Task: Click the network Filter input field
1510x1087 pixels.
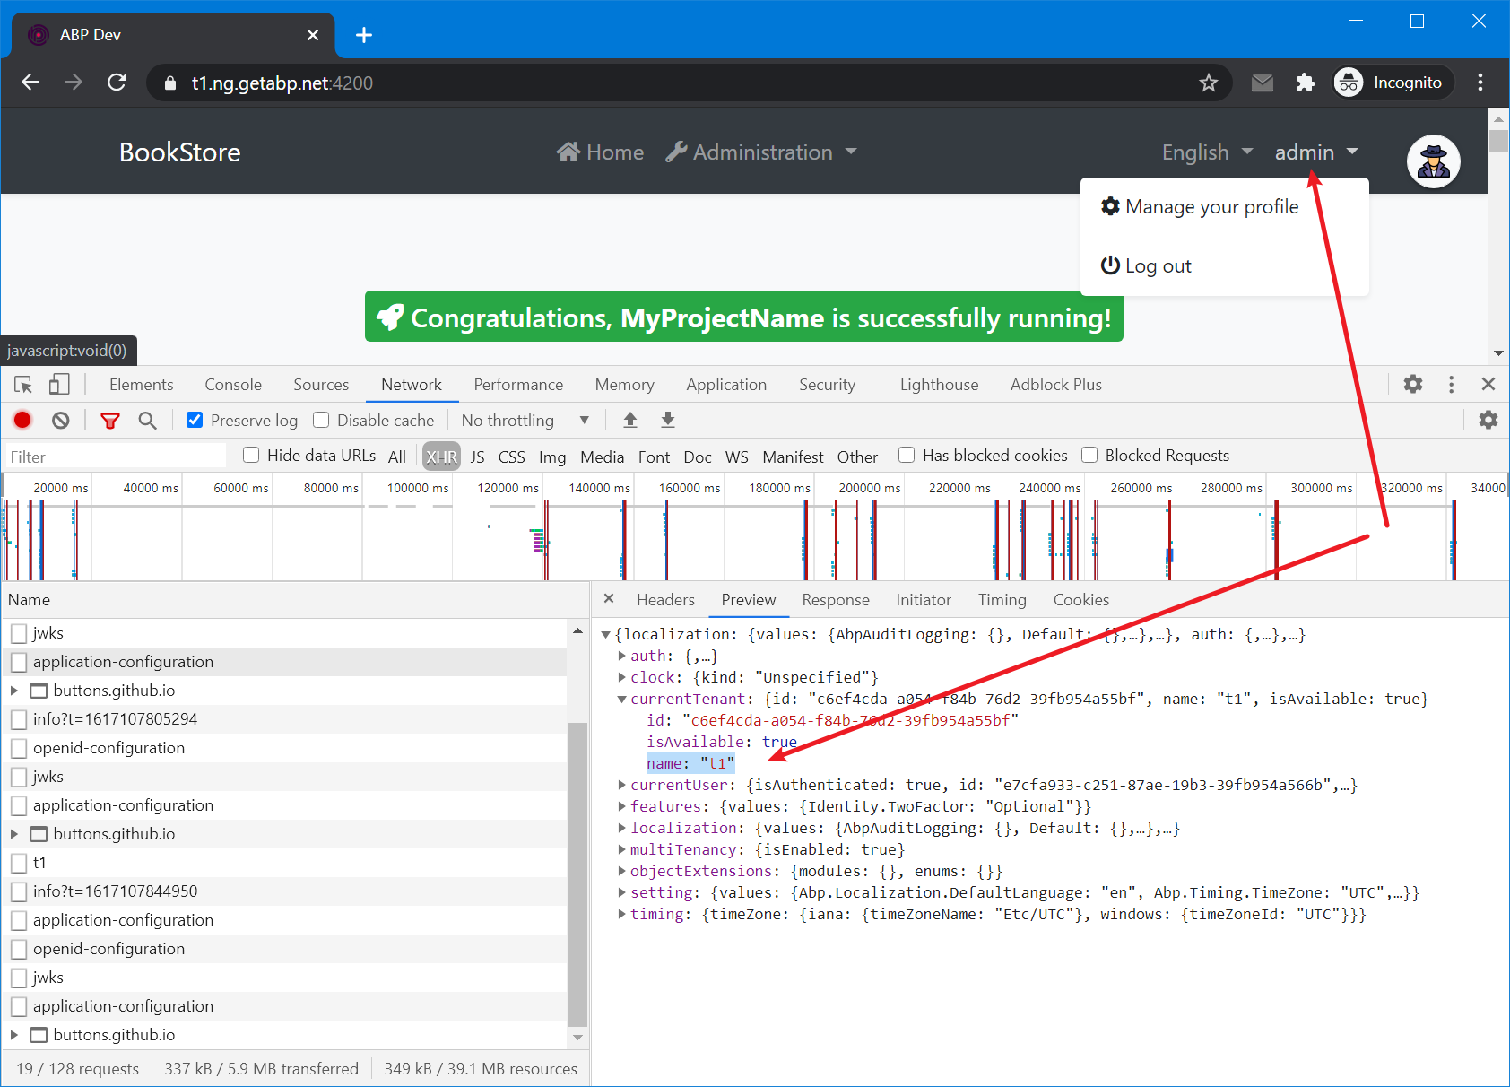Action: pos(115,456)
